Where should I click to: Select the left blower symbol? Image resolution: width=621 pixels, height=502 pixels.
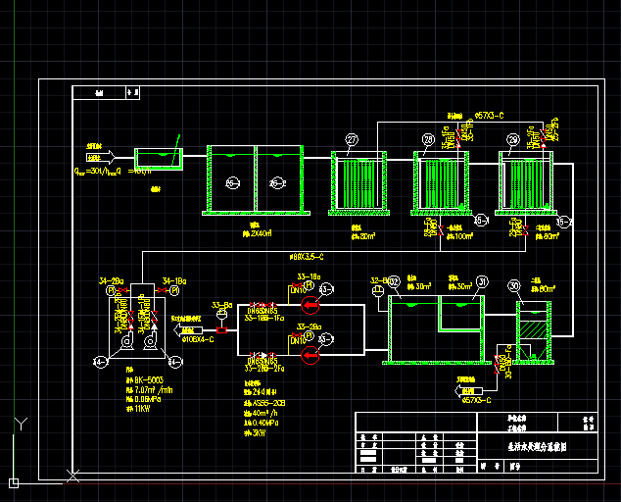pyautogui.click(x=126, y=342)
